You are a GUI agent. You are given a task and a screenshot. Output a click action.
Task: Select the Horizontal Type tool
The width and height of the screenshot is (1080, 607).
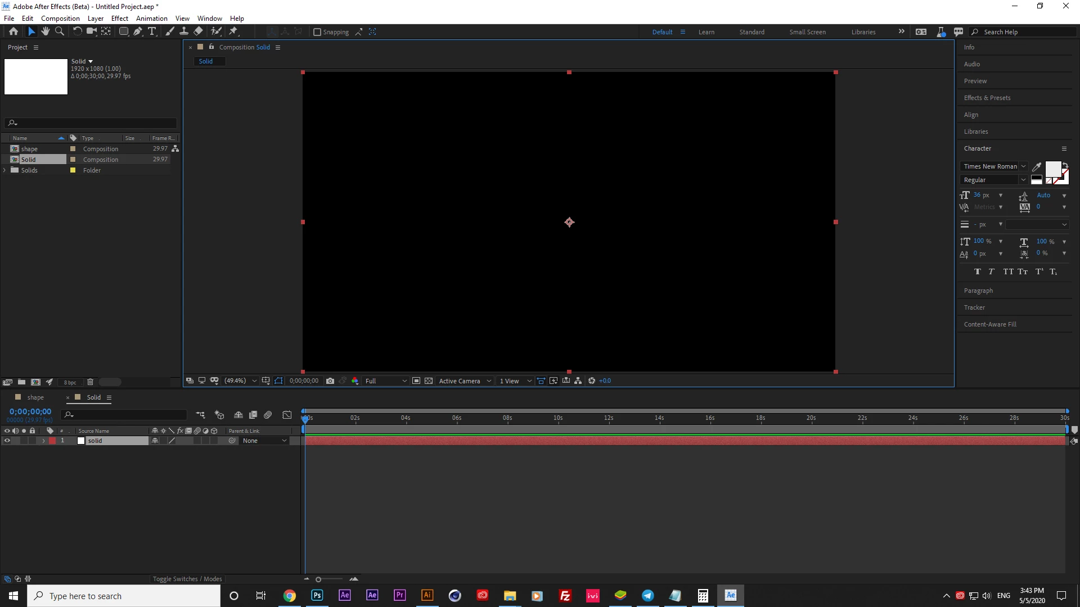152,31
